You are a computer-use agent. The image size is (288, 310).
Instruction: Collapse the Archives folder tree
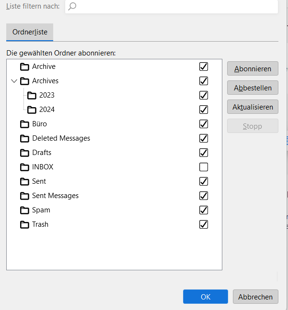pos(14,81)
